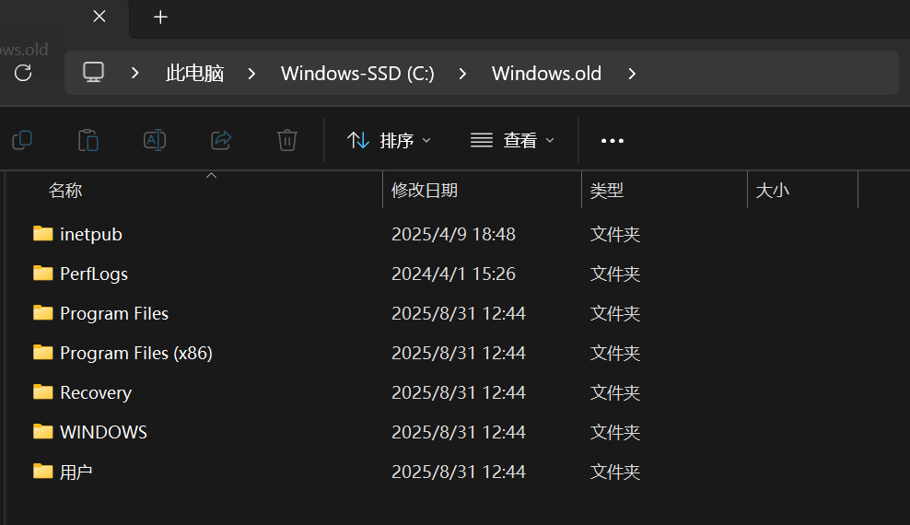
Task: Click the Program Files folder icon
Action: coord(42,313)
